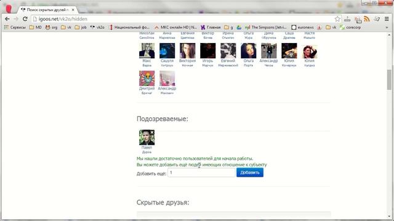Open Ольга Порть profile photo
Viewport: 394px width, 221px height.
click(x=249, y=50)
